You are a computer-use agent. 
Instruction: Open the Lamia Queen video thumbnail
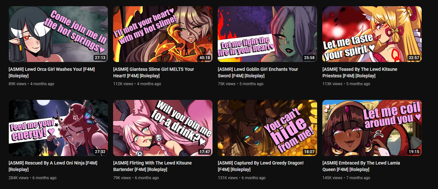(x=372, y=128)
